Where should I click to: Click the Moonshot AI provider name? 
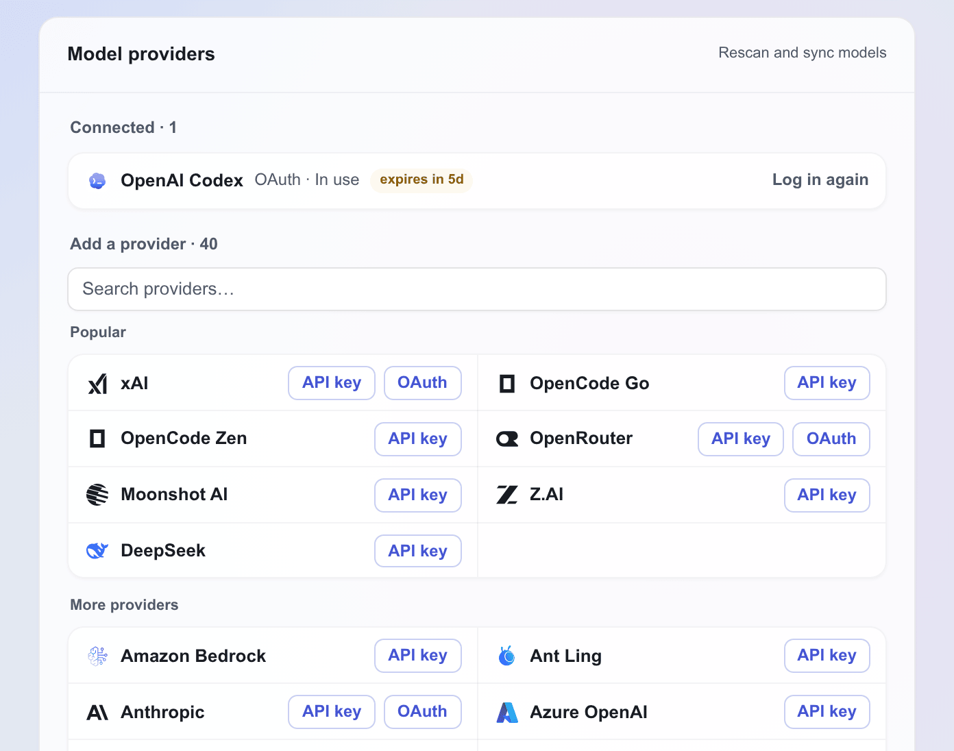click(174, 495)
